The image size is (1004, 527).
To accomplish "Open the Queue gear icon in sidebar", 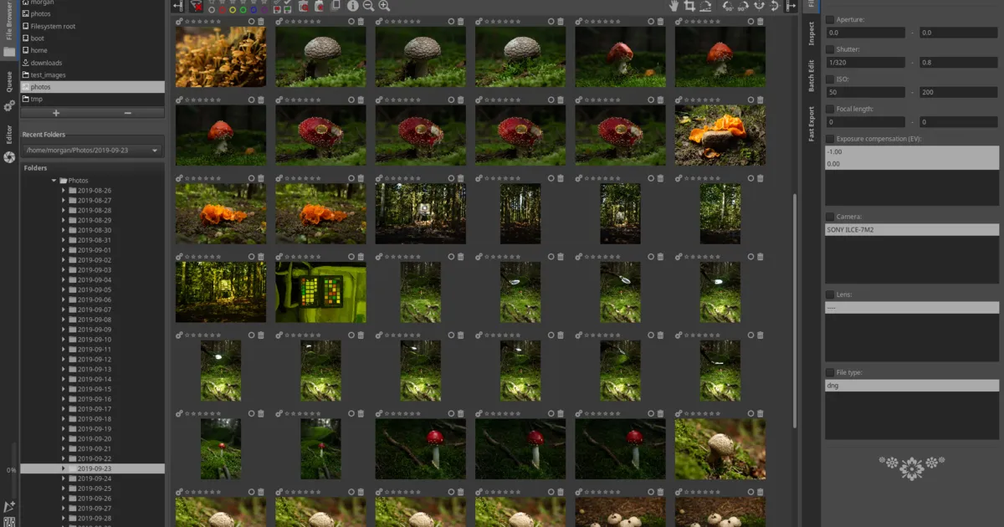I will [x=9, y=106].
